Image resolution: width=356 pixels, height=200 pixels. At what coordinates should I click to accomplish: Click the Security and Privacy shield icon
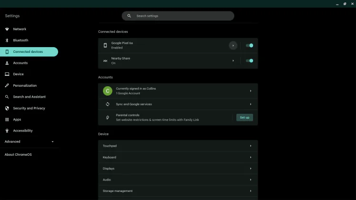pyautogui.click(x=7, y=108)
